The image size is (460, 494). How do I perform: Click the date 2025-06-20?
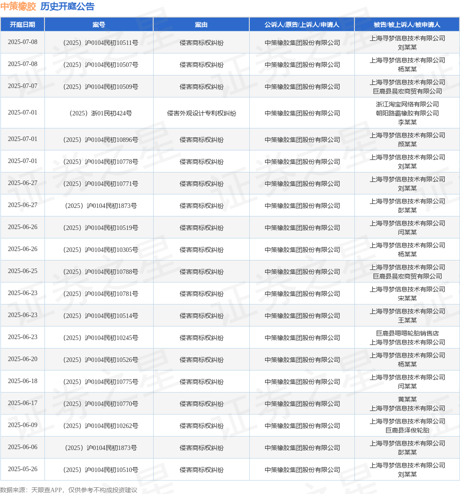22,359
